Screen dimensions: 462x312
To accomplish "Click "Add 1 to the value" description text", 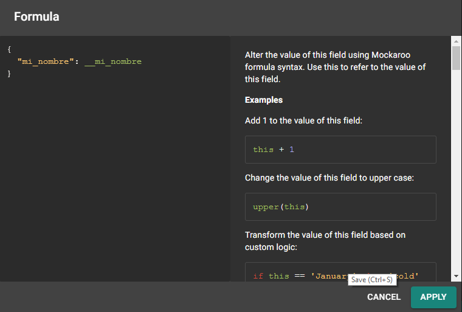I will (303, 120).
